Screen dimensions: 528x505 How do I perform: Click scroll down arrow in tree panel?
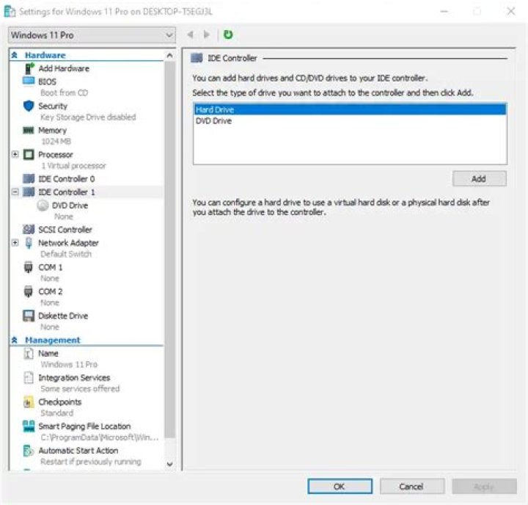click(170, 464)
